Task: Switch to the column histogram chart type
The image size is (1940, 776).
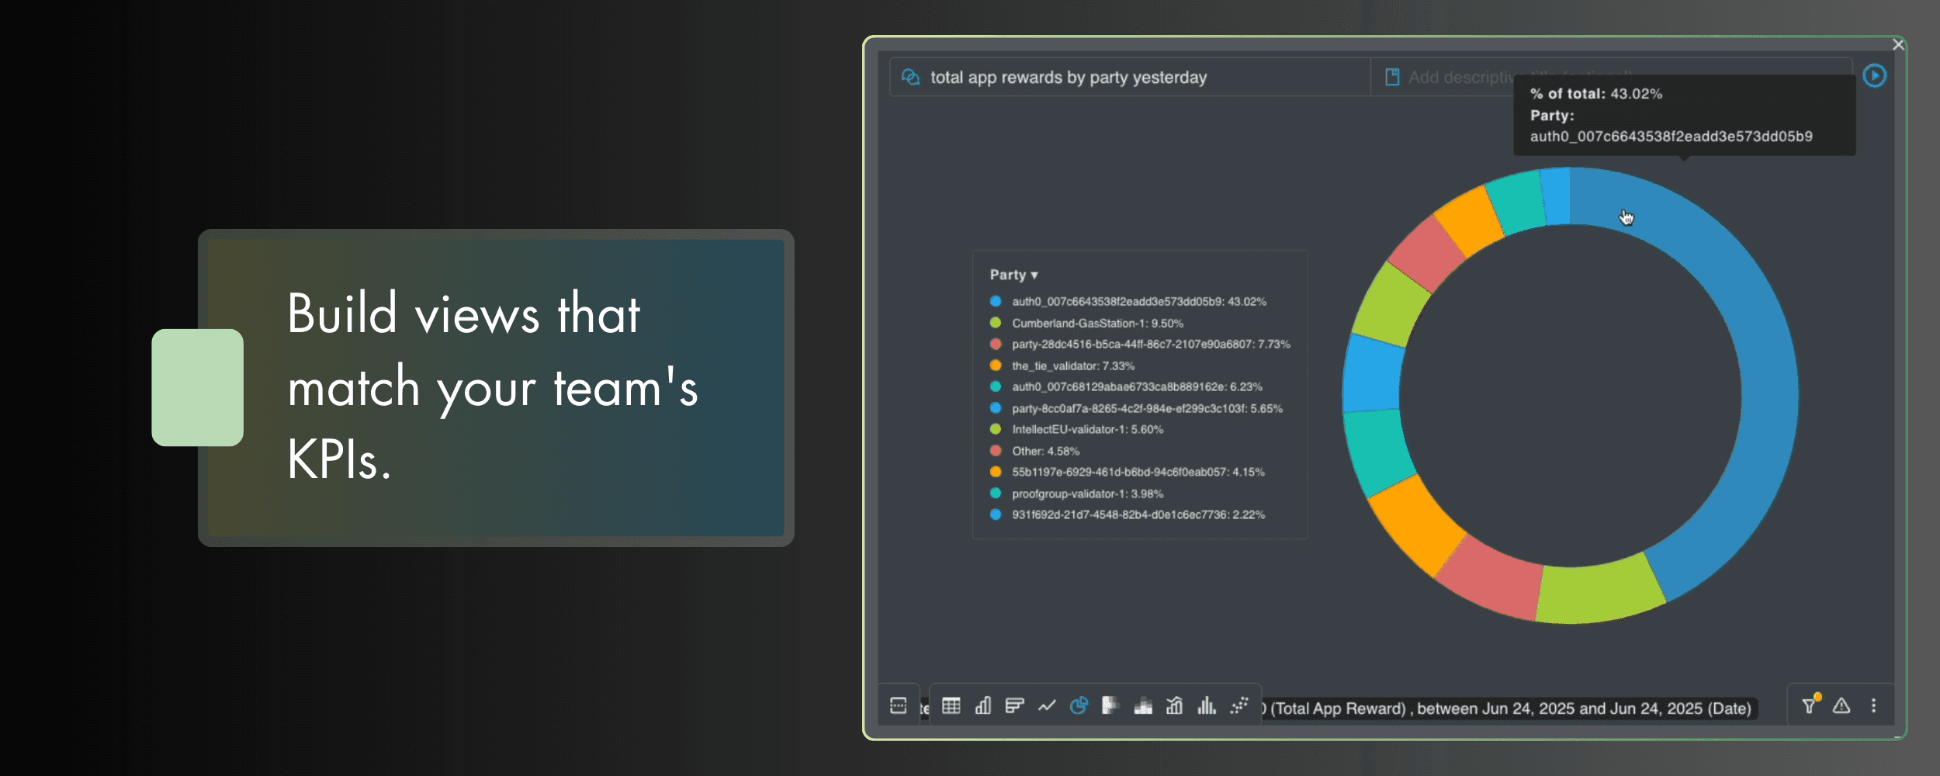Action: click(1207, 706)
